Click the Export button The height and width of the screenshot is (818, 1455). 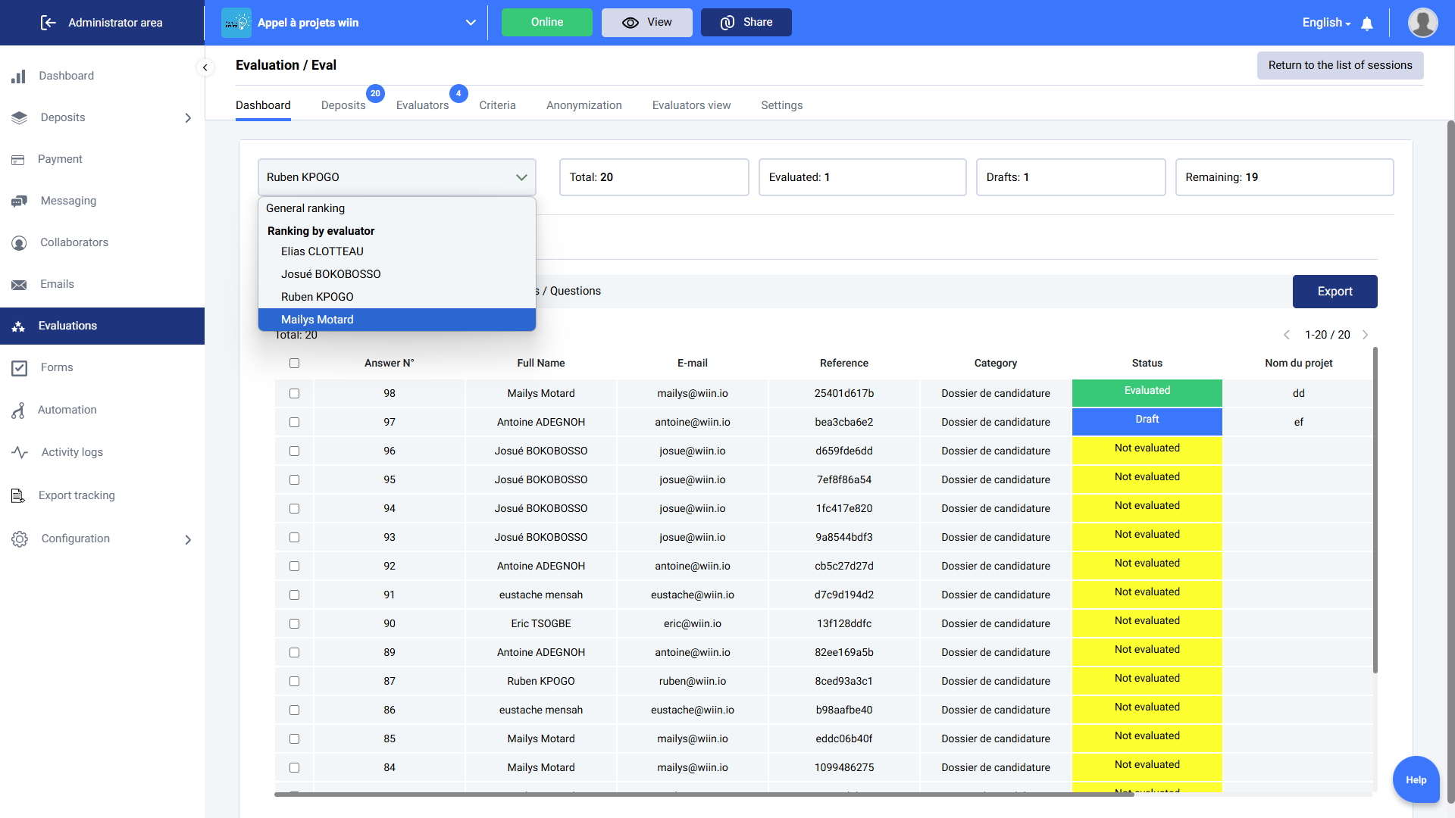tap(1335, 292)
